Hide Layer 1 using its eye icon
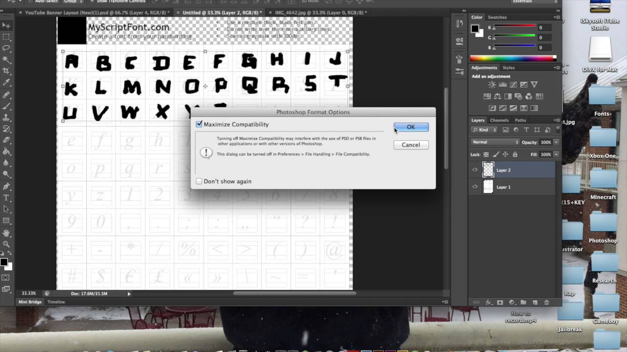This screenshot has width=627, height=352. point(475,187)
